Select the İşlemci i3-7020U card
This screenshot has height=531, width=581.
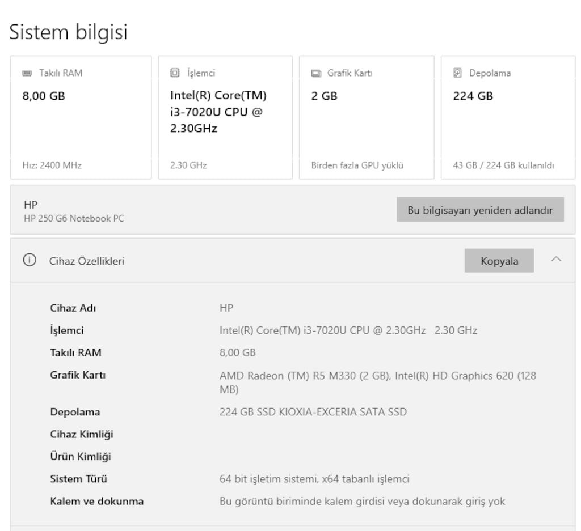pos(225,117)
